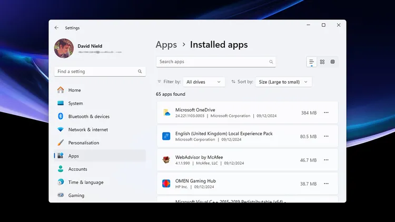This screenshot has height=222, width=395.
Task: Click the back arrow in Settings
Action: click(57, 28)
